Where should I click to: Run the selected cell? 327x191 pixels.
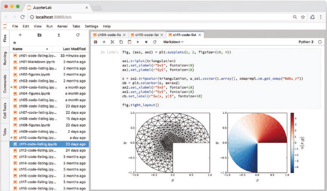[x=138, y=42]
